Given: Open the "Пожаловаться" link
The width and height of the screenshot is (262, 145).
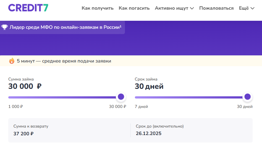Looking at the screenshot, I should click(216, 8).
